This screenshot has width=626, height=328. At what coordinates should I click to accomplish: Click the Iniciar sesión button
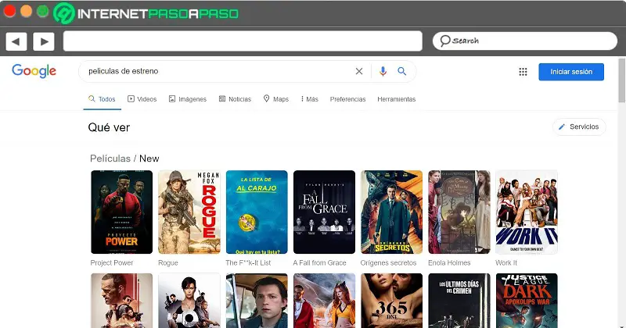[571, 72]
